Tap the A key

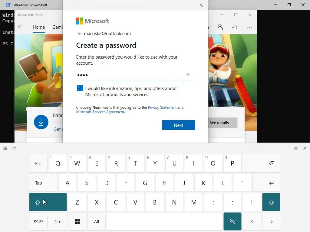(68, 183)
